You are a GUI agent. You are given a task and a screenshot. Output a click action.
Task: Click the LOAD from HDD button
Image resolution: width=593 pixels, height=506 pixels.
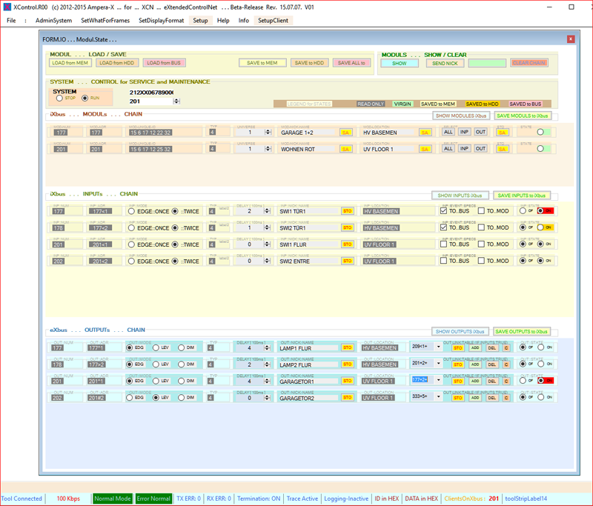(x=115, y=63)
